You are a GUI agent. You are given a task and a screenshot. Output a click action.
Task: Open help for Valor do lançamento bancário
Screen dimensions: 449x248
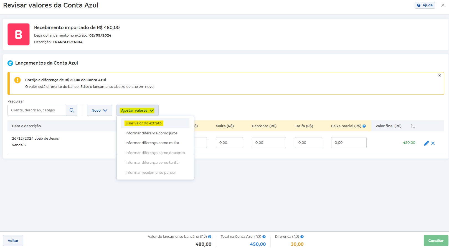pyautogui.click(x=210, y=237)
